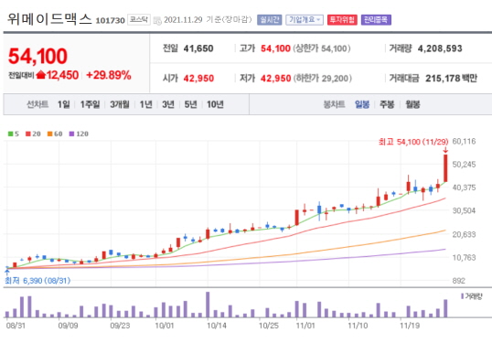The width and height of the screenshot is (492, 343).
Task: Click the red up-arrow icon before 12,450
Action: click(41, 75)
